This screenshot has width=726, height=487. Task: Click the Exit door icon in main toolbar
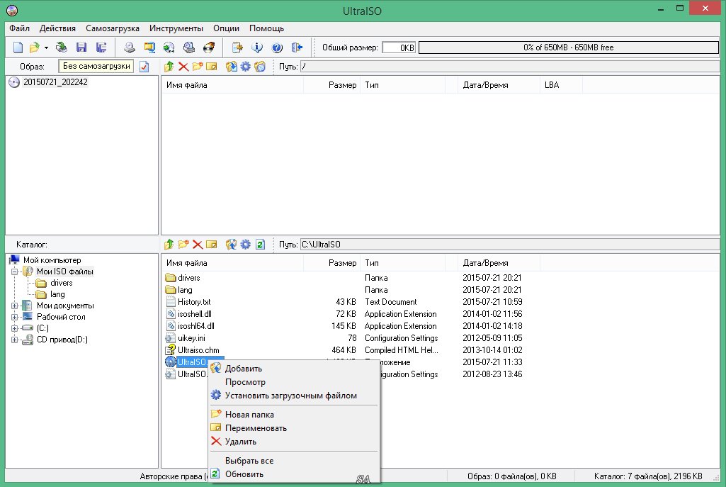(x=297, y=47)
